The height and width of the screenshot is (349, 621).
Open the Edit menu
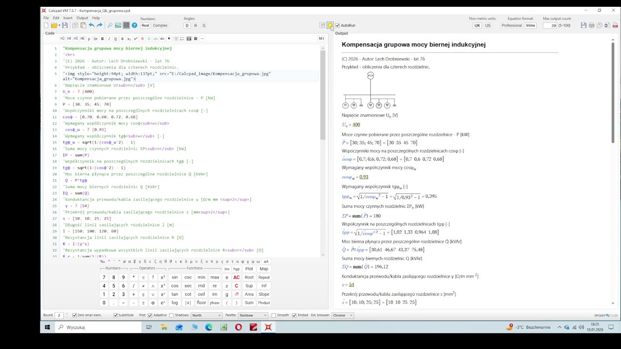coord(56,18)
